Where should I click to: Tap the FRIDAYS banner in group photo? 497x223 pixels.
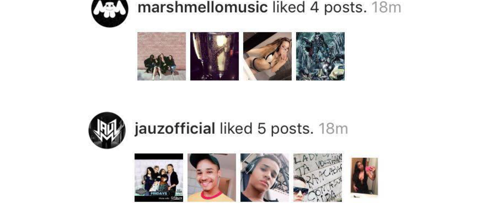coord(159,193)
